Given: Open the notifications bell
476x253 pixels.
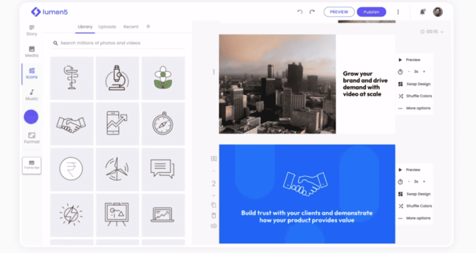Looking at the screenshot, I should pyautogui.click(x=422, y=12).
